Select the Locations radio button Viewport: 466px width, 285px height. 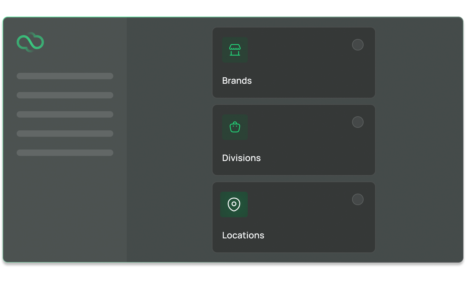pos(358,199)
